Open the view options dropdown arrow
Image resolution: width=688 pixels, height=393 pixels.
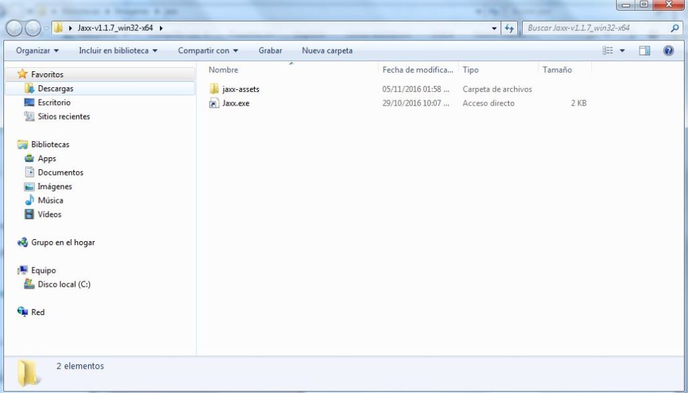pos(621,51)
